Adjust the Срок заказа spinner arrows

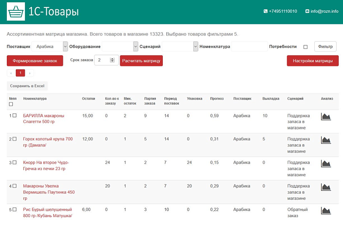coord(112,60)
